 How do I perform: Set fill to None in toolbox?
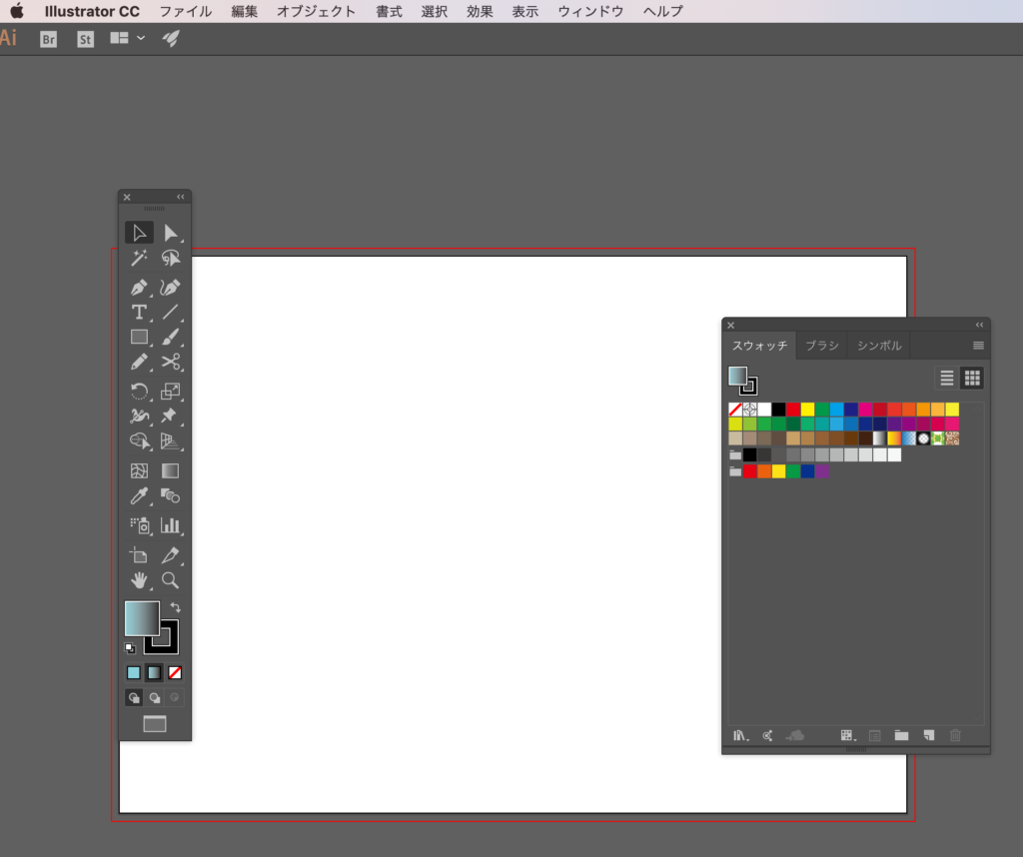point(175,673)
